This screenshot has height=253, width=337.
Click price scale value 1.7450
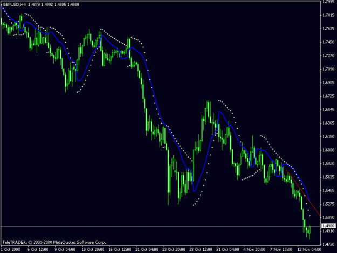coord(328,42)
